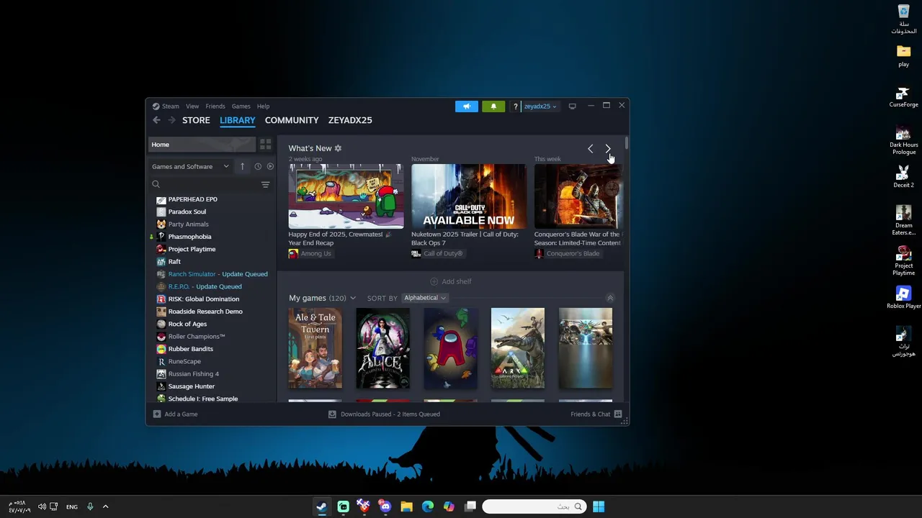
Task: Open the Help menu
Action: (264, 106)
